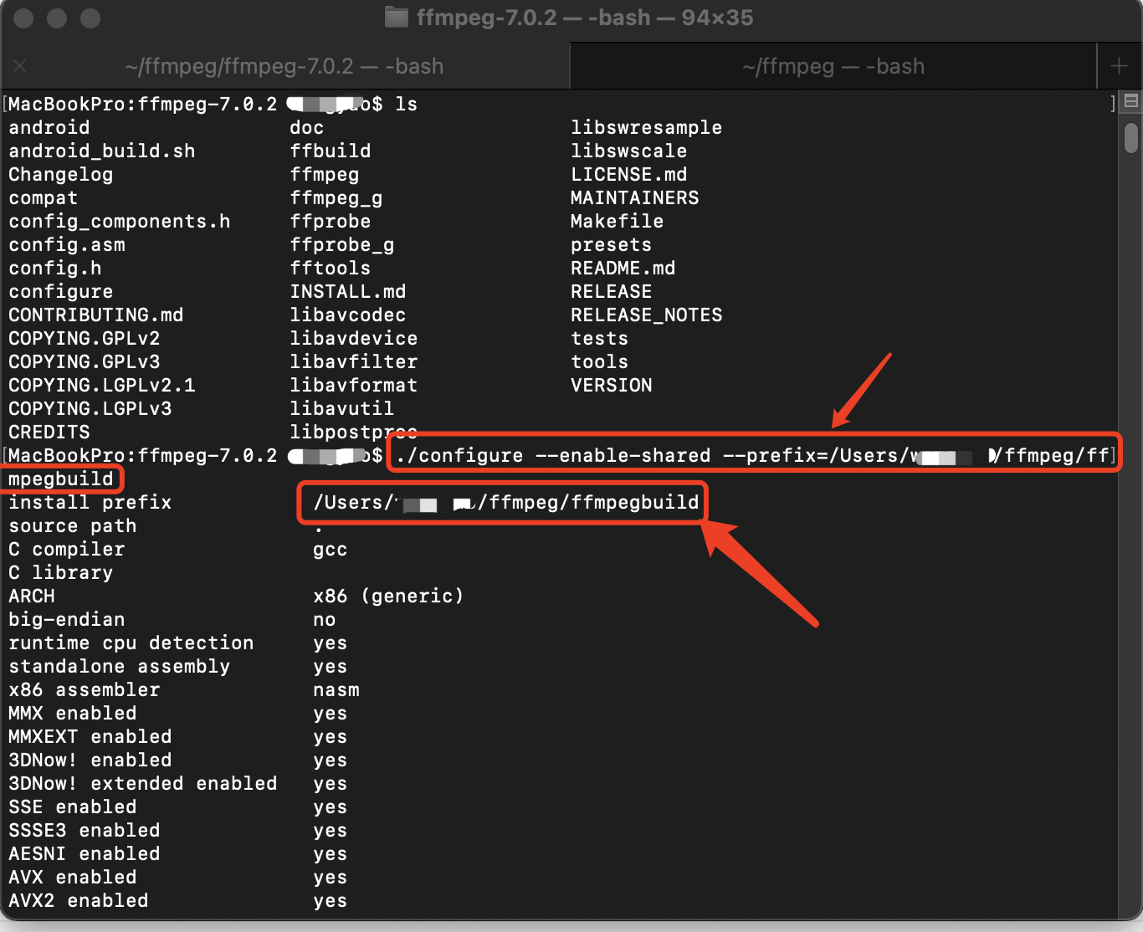1143x932 pixels.
Task: Click the 'CREDITS' entry
Action: coord(49,433)
